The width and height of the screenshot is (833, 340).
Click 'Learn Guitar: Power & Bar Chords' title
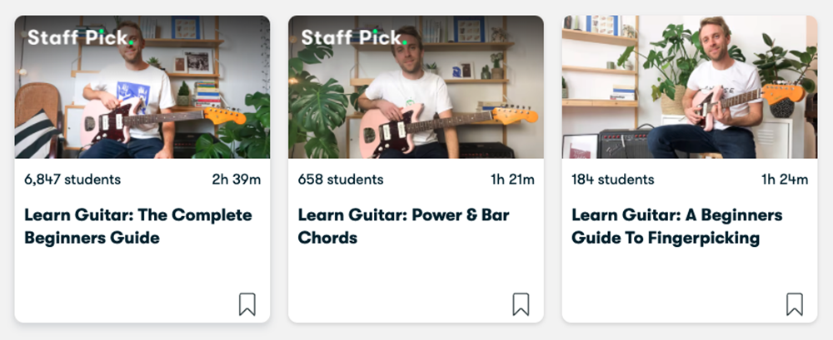coord(403,226)
